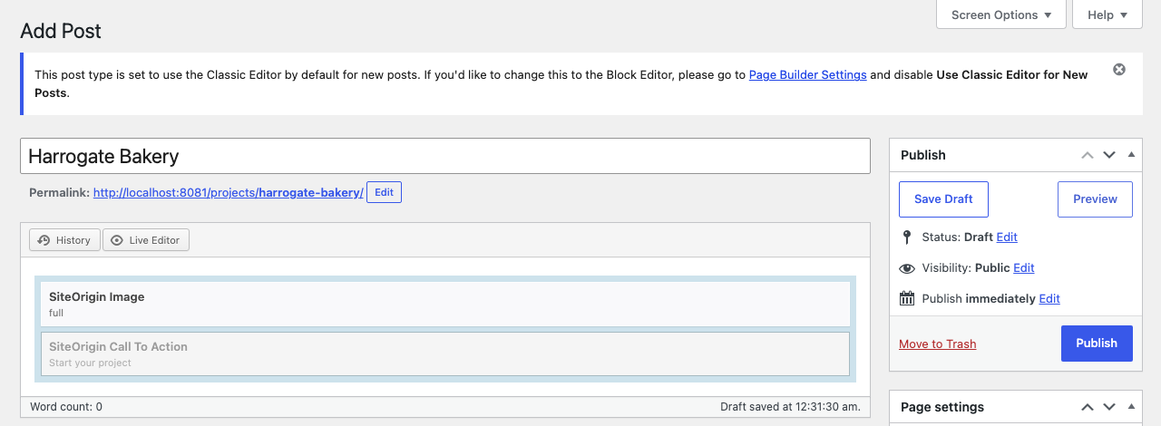This screenshot has height=426, width=1161.
Task: Collapse the Page settings panel
Action: [x=1130, y=407]
